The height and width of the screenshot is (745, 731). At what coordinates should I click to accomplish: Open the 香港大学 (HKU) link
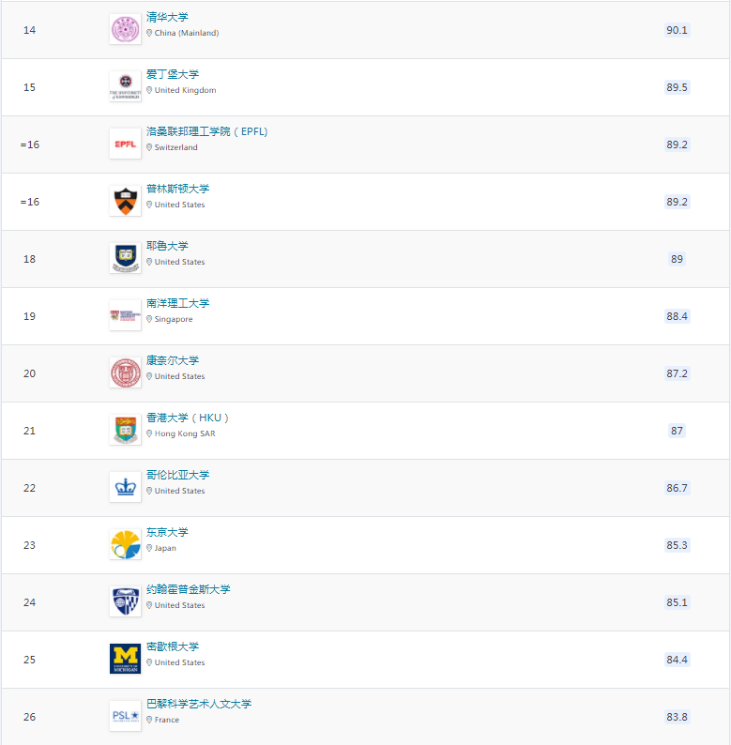[x=188, y=418]
